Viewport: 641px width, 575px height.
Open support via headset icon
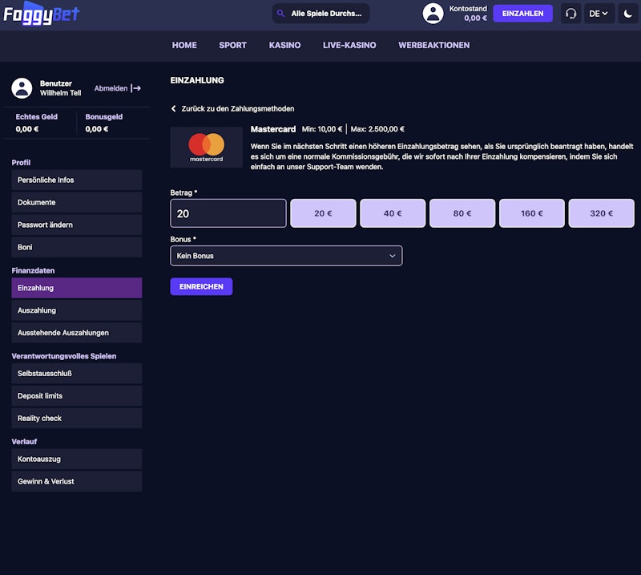point(570,14)
